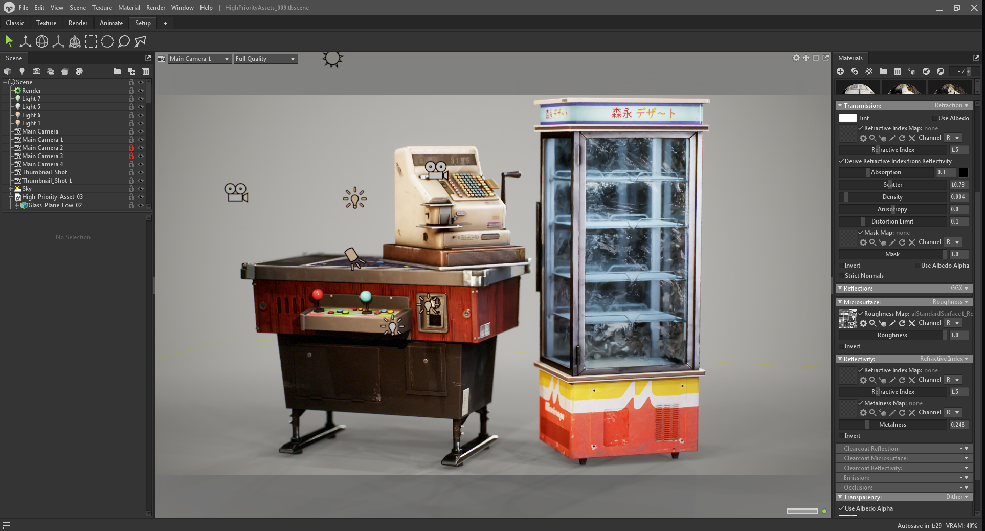Open the Texture menu
985x531 pixels.
point(102,8)
